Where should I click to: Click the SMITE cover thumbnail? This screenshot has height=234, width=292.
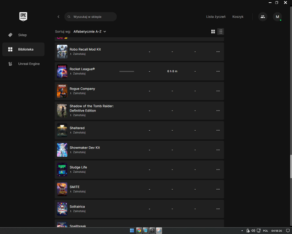(62, 189)
